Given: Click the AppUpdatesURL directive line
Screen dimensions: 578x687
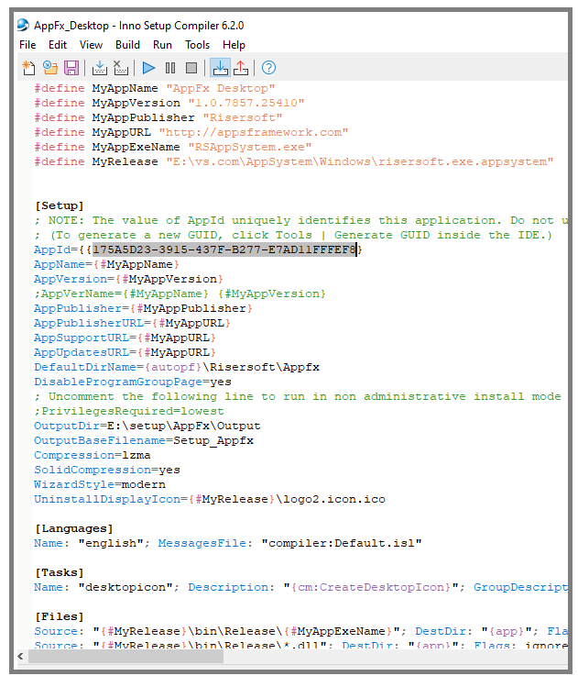Looking at the screenshot, I should 125,353.
